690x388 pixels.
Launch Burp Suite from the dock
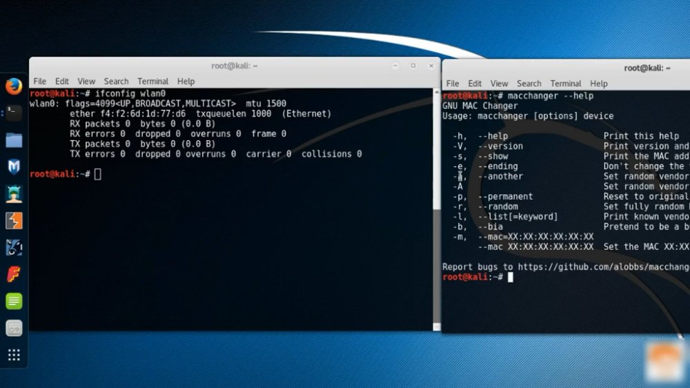pyautogui.click(x=14, y=221)
